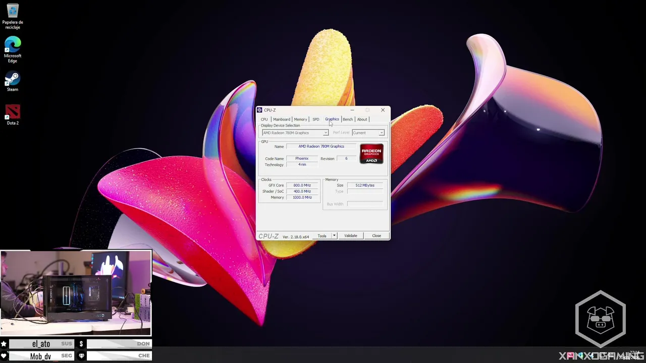Click the Shader / SoC 400.0 MHz value
The width and height of the screenshot is (646, 363).
click(x=302, y=191)
